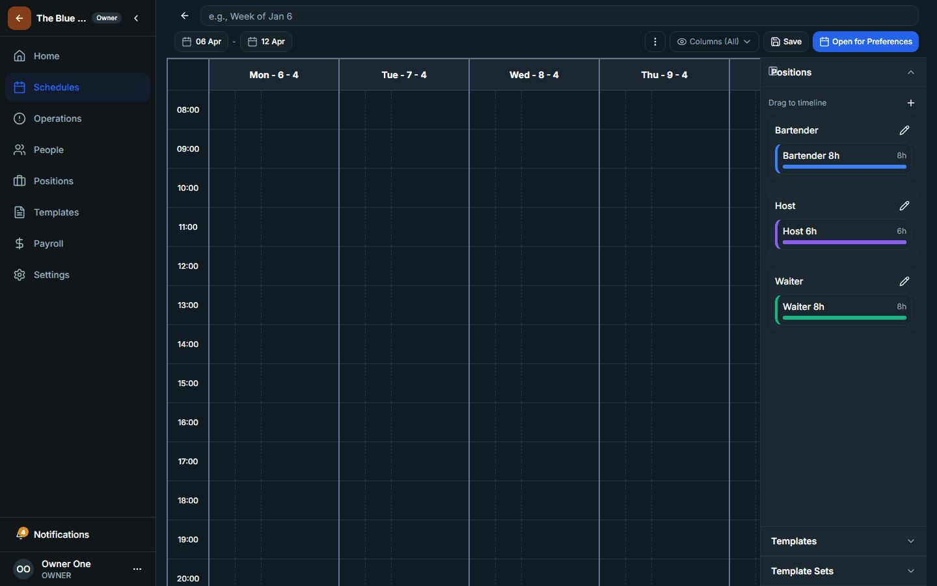Select Schedules in the sidebar
The height and width of the screenshot is (586, 937).
point(77,87)
